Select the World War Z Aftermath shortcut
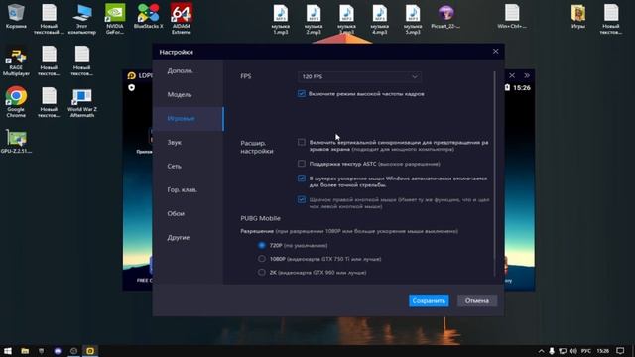635x357 pixels. click(x=82, y=103)
